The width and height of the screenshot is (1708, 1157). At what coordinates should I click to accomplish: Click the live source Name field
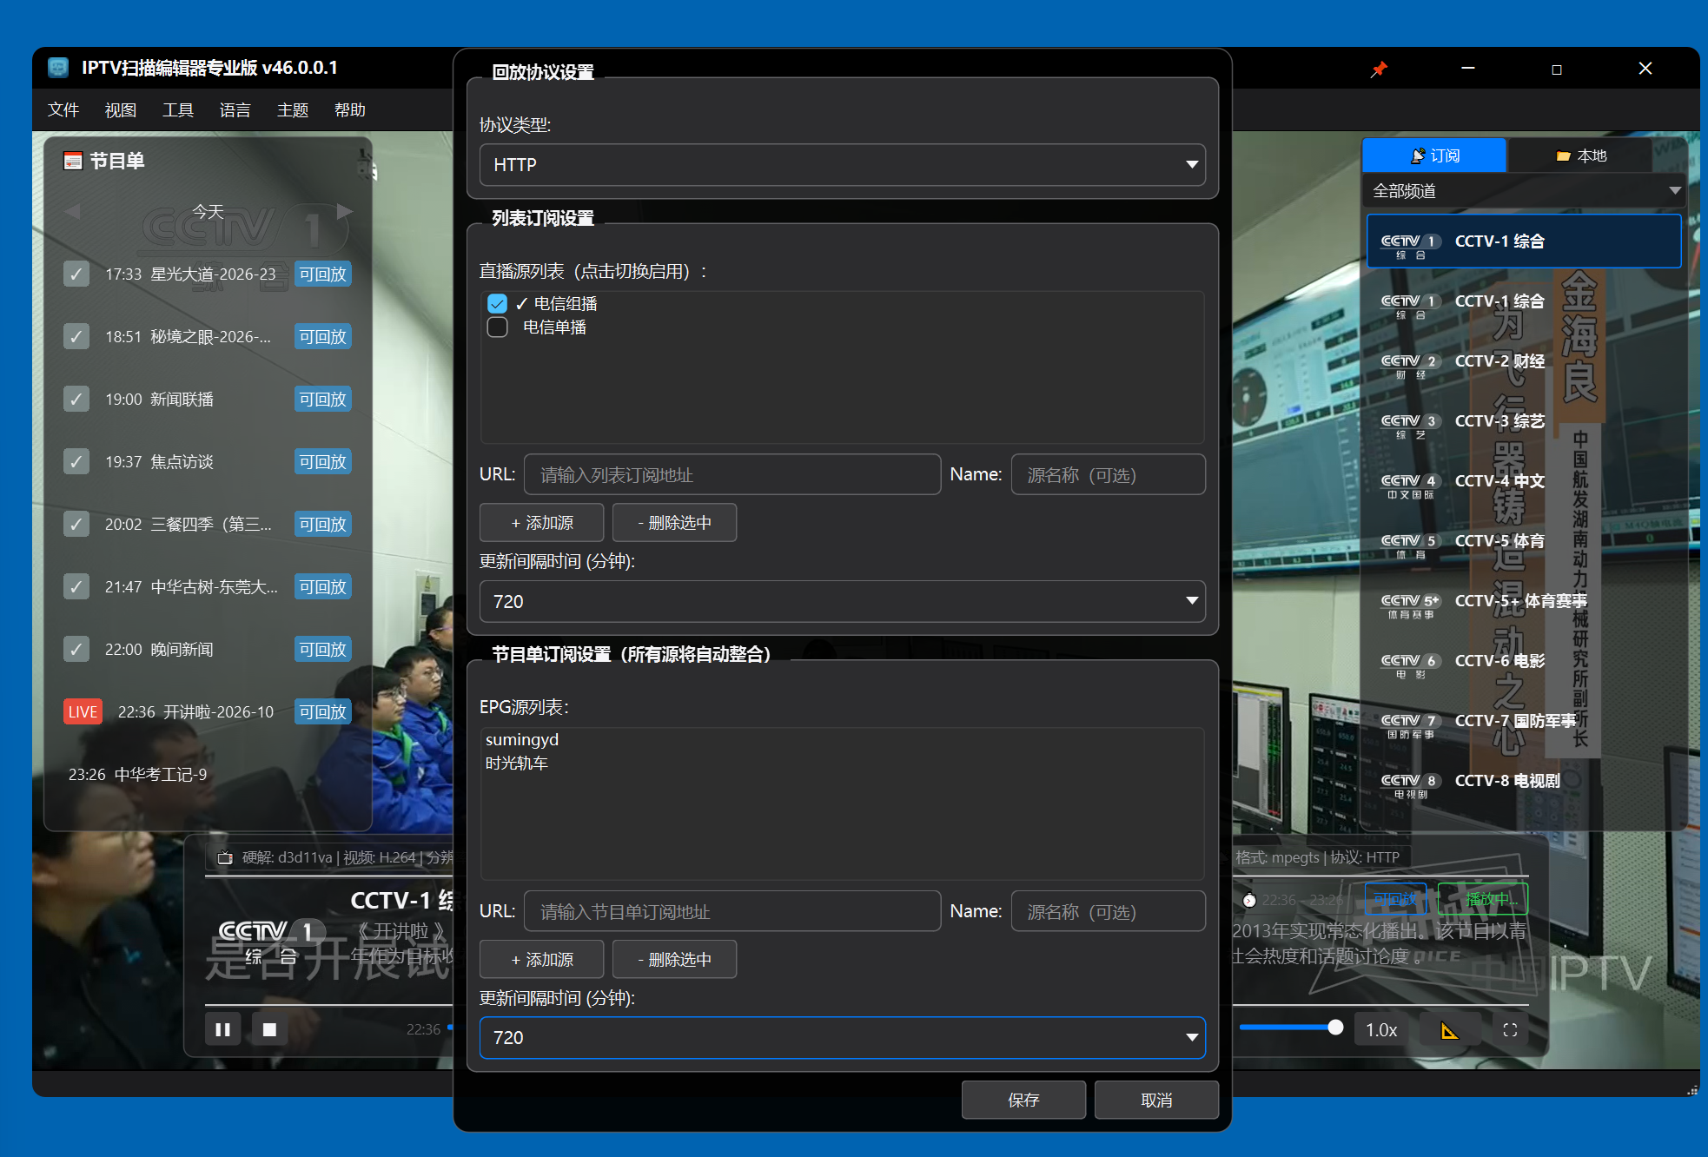(1109, 475)
